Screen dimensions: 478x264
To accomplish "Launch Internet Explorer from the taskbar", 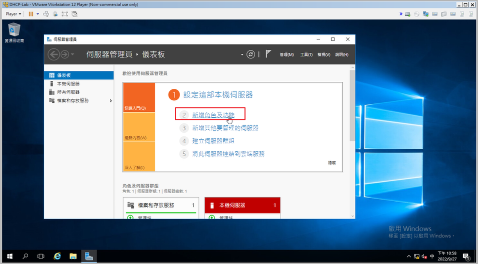I will (57, 256).
